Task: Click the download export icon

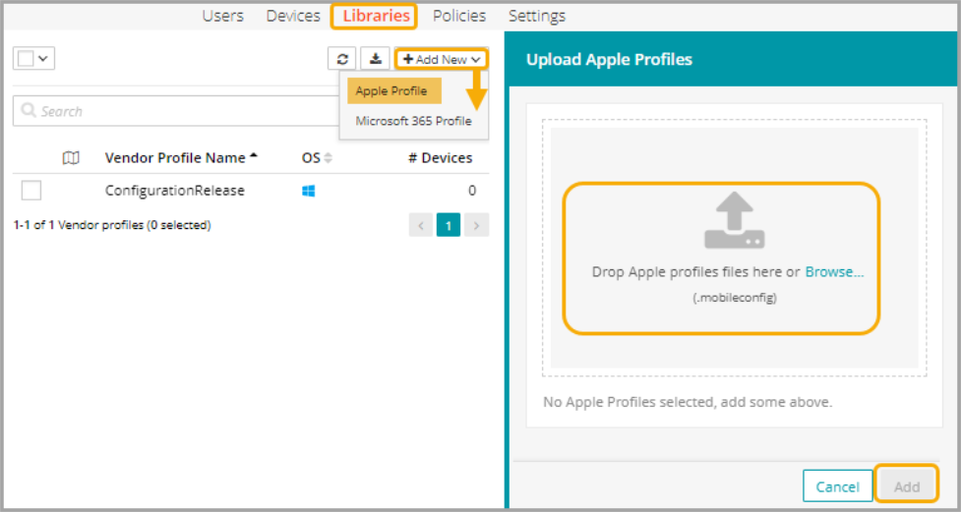Action: [375, 59]
